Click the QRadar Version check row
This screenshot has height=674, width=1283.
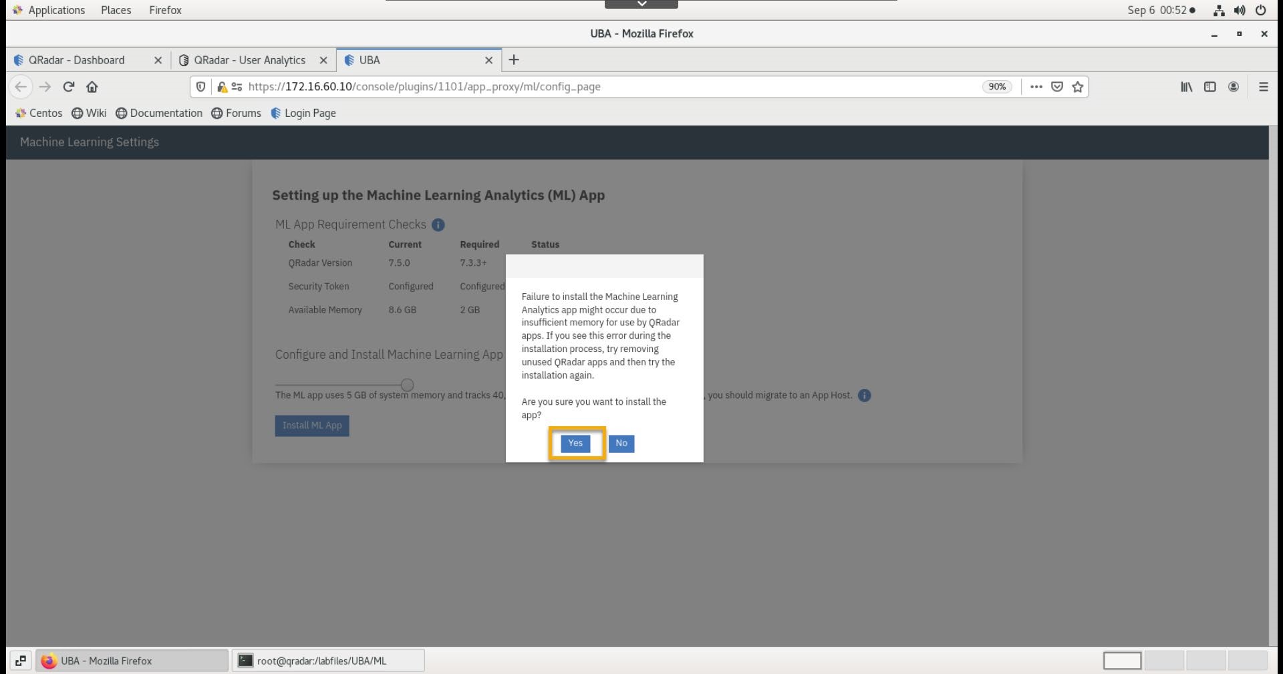click(x=424, y=263)
